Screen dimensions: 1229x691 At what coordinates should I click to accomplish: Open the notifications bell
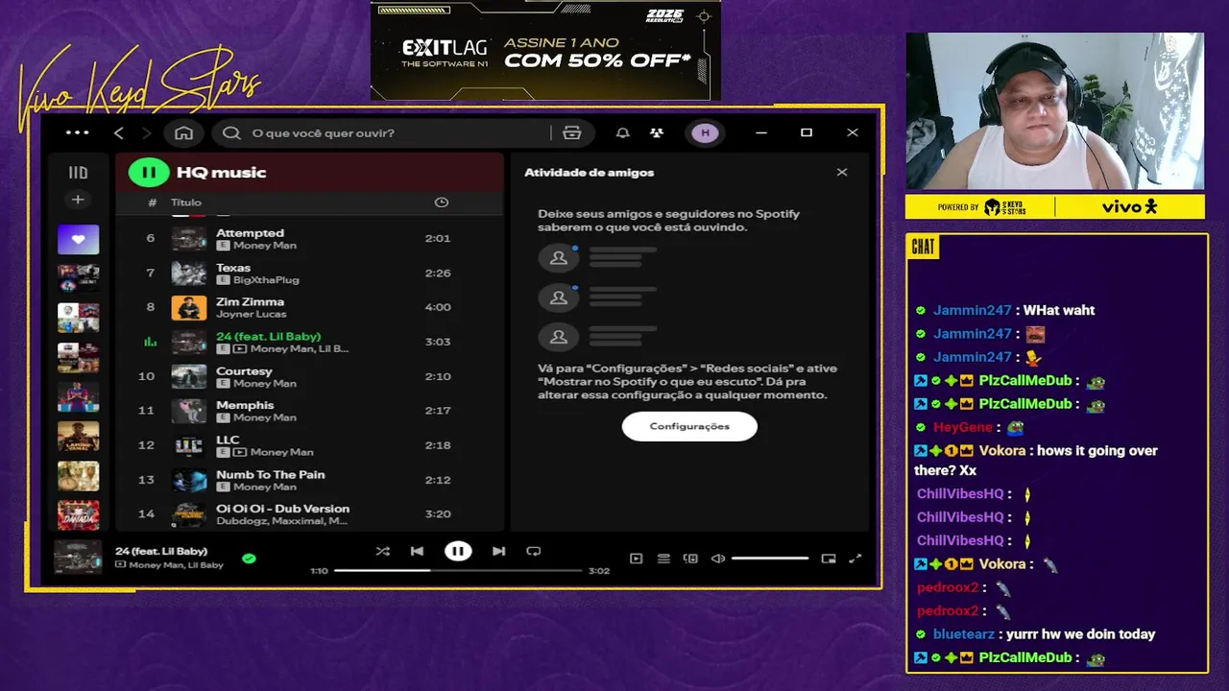click(x=623, y=133)
